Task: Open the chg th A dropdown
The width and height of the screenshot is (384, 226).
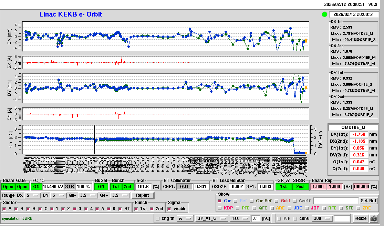Action: [184, 218]
